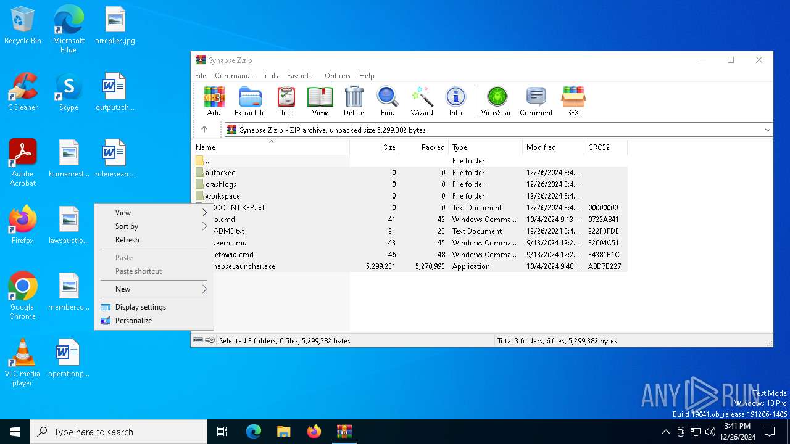This screenshot has height=444, width=790.
Task: Select the workspace folder row
Action: point(410,196)
